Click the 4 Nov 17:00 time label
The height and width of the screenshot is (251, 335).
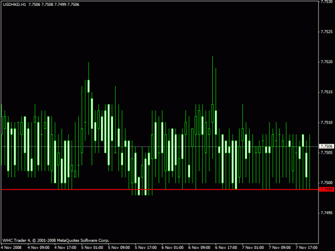65,248
